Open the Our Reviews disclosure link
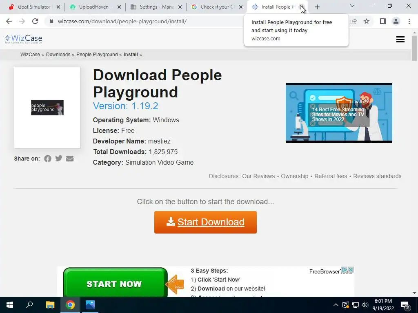Image resolution: width=418 pixels, height=313 pixels. point(258,176)
